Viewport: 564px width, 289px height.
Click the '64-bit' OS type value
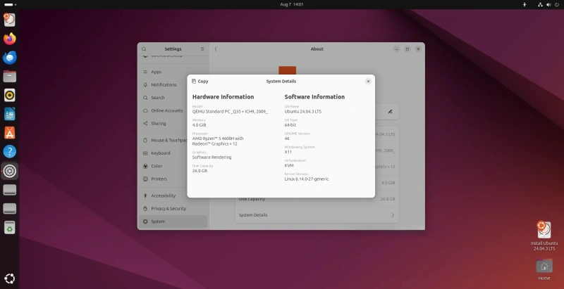click(290, 125)
